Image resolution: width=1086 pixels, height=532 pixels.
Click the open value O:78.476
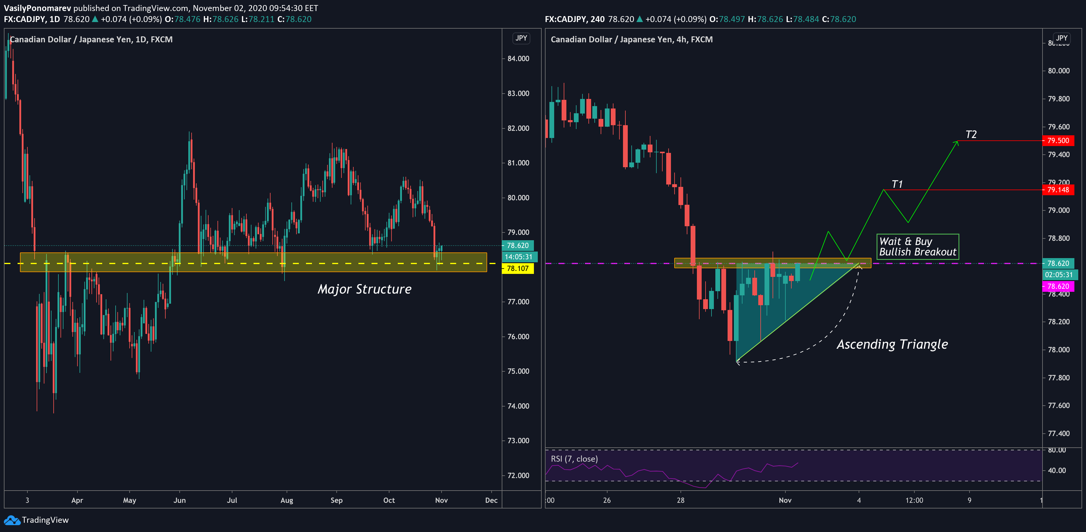pyautogui.click(x=183, y=19)
